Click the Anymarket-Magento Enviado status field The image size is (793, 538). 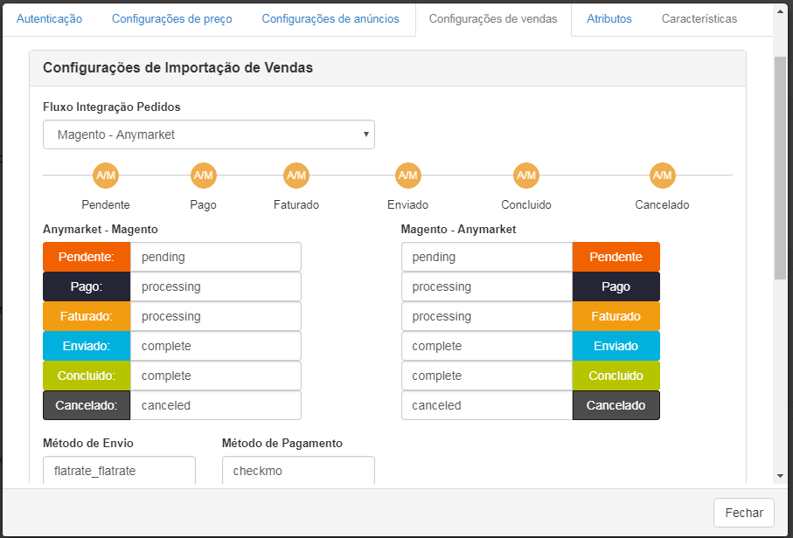coord(216,346)
